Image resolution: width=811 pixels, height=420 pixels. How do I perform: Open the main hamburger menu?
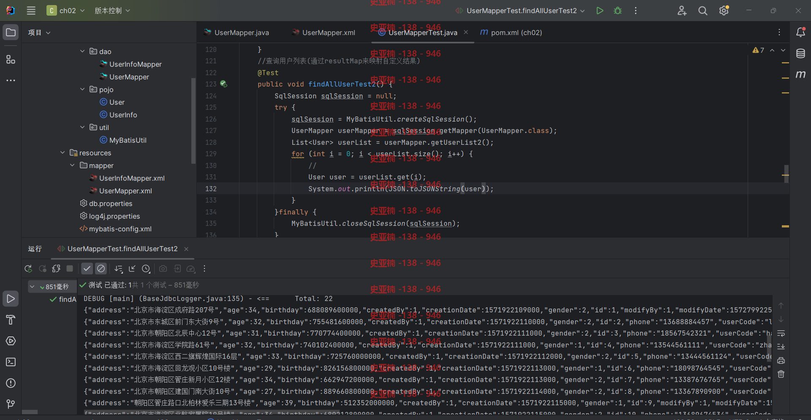[x=31, y=11]
